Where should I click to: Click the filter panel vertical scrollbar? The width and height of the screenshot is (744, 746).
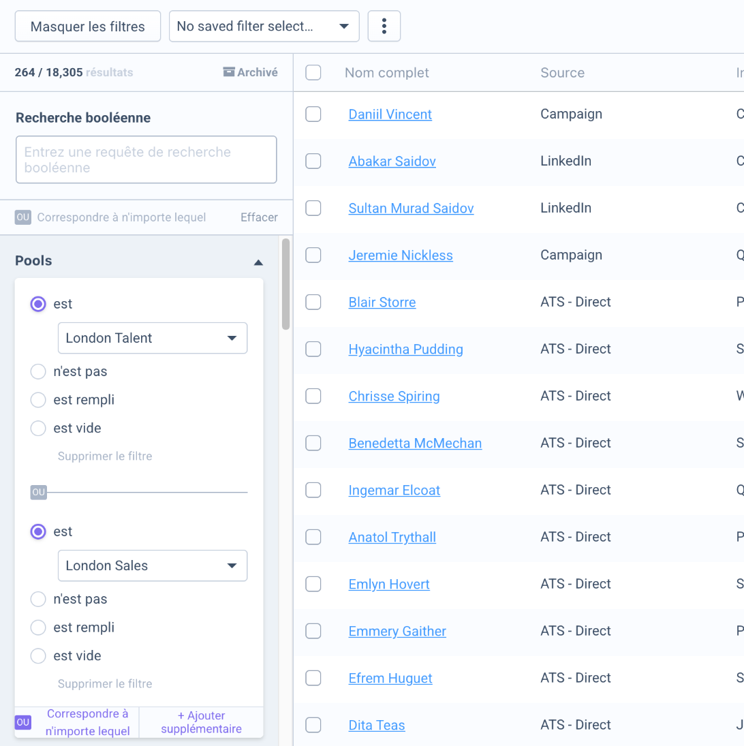click(x=285, y=284)
